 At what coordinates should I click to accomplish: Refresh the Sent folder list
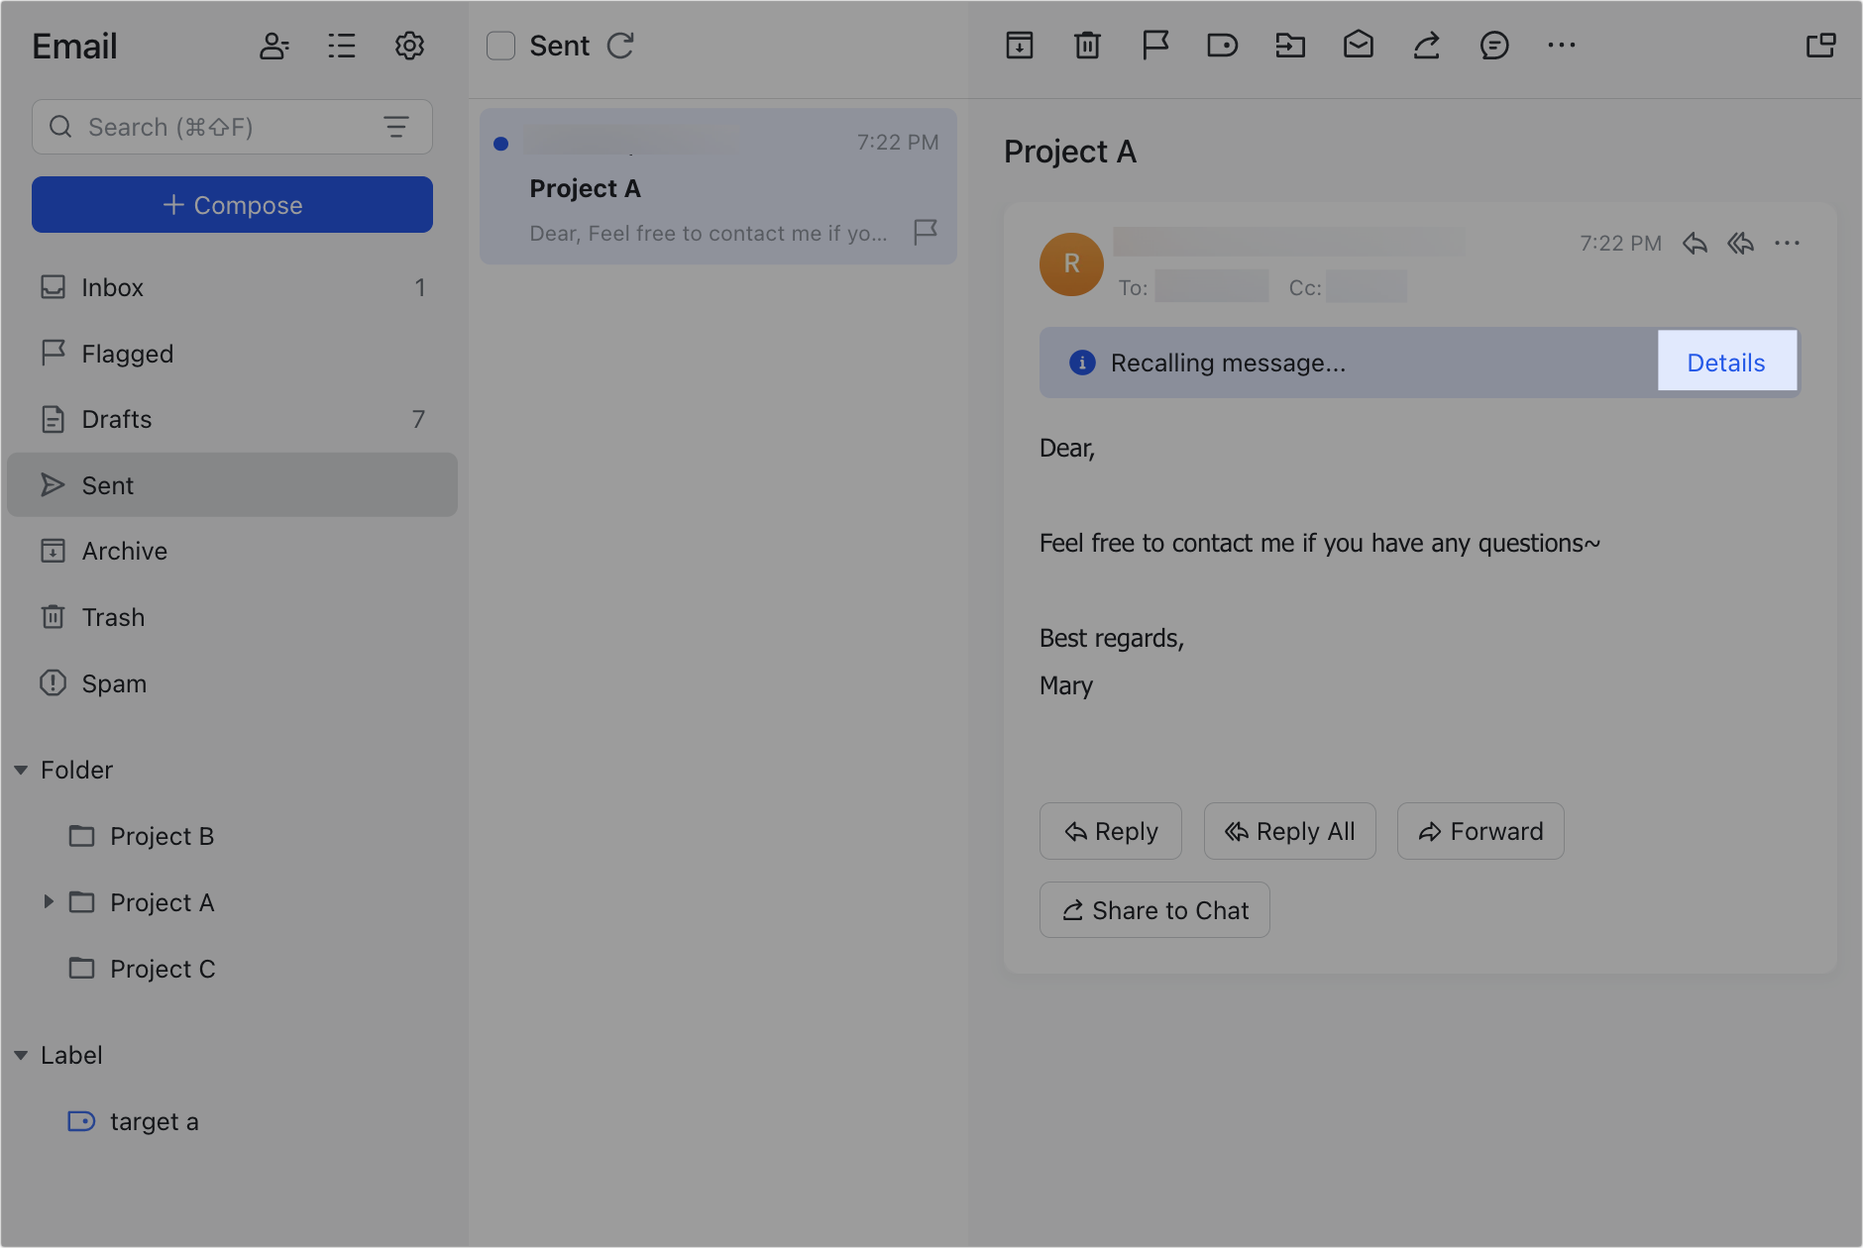coord(620,46)
